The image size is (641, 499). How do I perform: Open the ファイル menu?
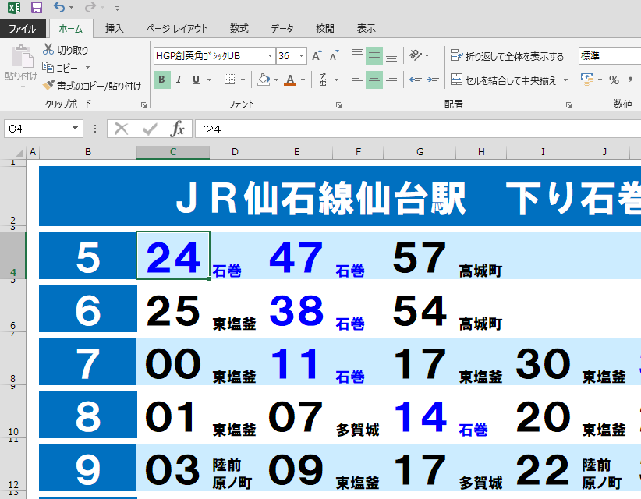(x=23, y=27)
